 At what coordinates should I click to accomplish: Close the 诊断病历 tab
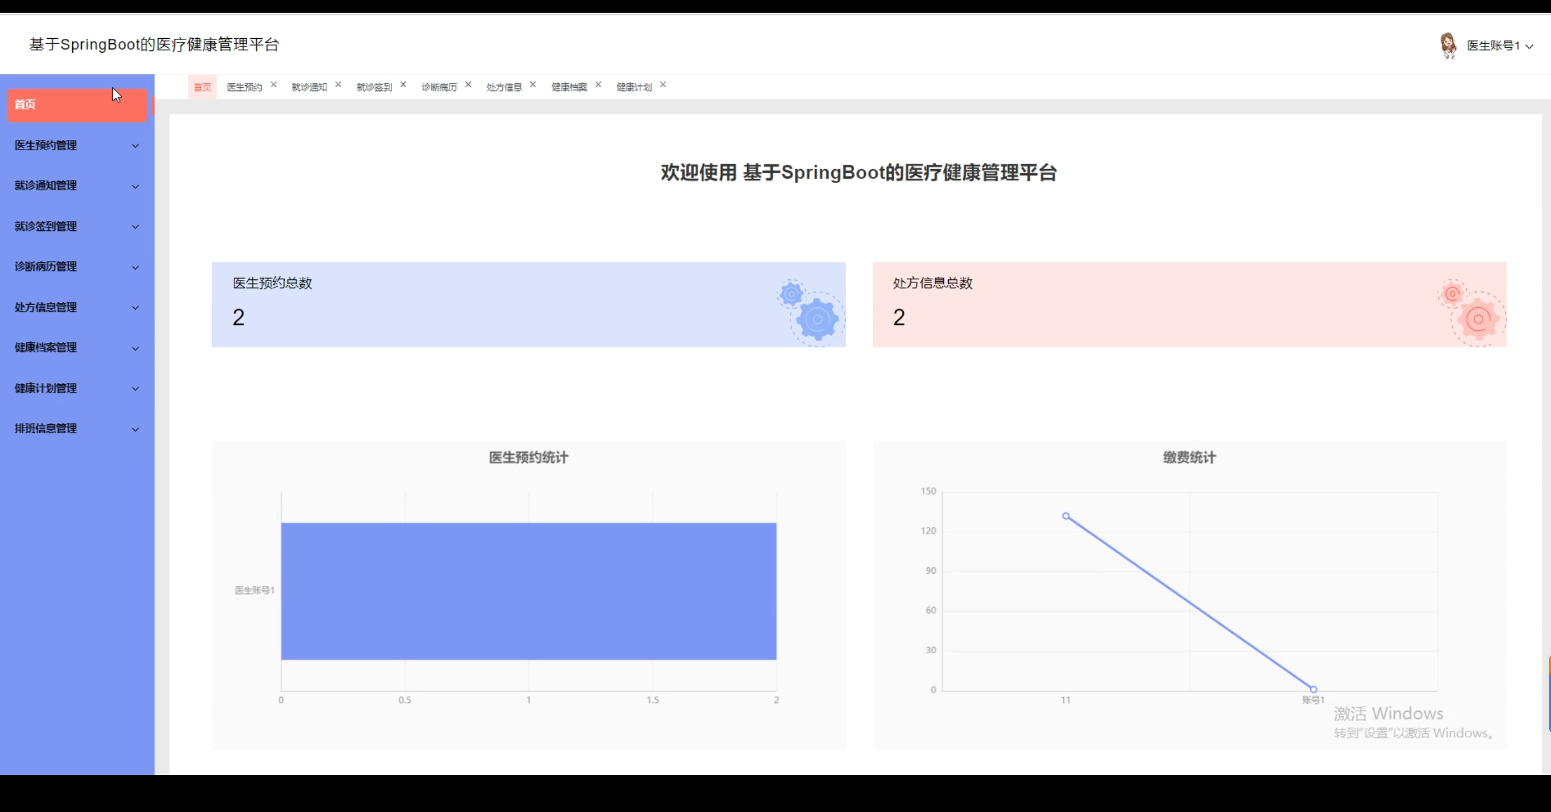click(x=468, y=85)
